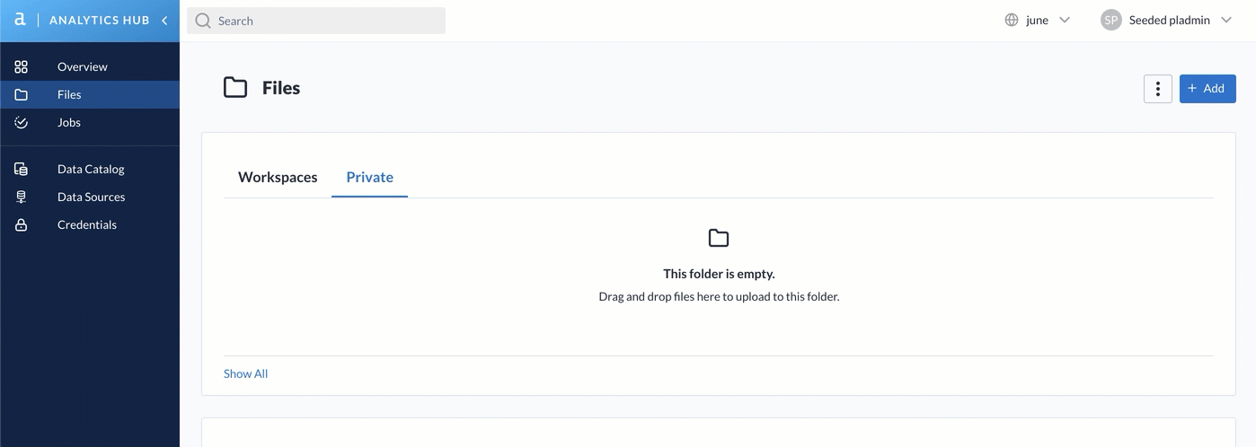Click the Data Sources icon
This screenshot has height=447, width=1256.
[x=22, y=197]
